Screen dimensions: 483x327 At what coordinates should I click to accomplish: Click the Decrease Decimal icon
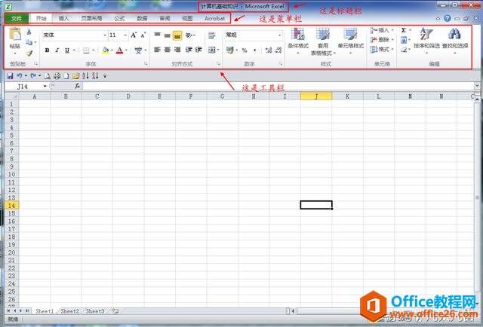[x=278, y=50]
